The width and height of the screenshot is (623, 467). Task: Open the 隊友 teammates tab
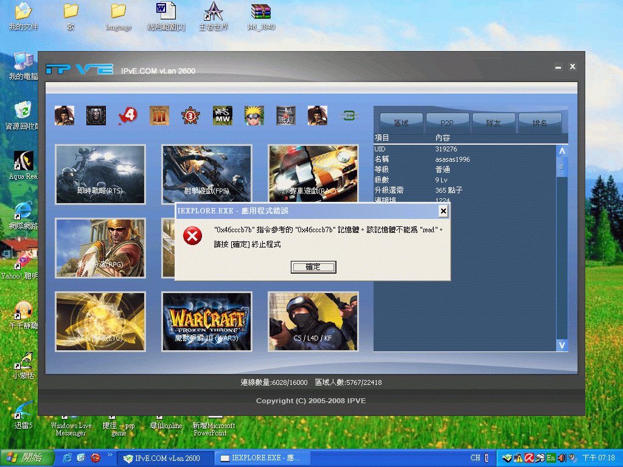click(494, 123)
